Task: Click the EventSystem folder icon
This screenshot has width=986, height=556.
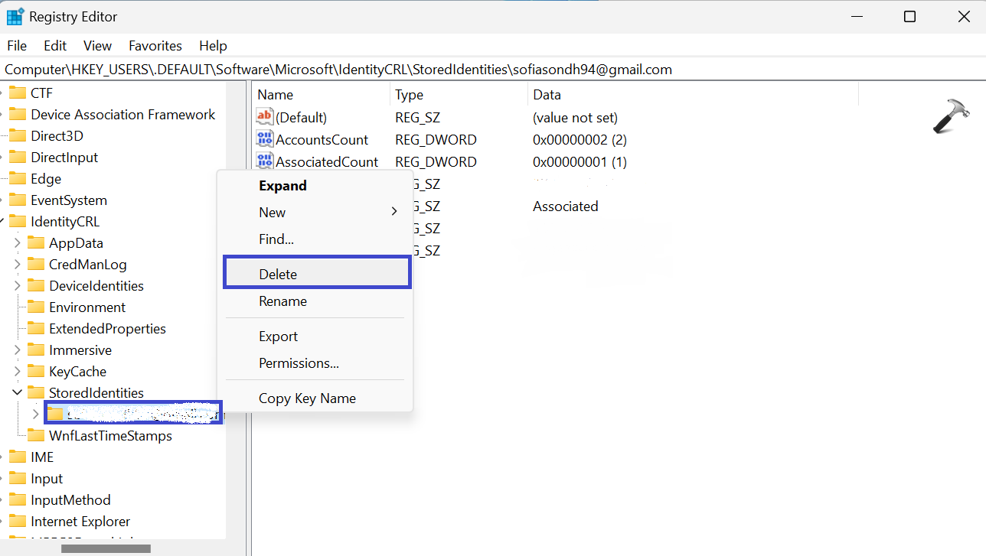Action: tap(18, 200)
